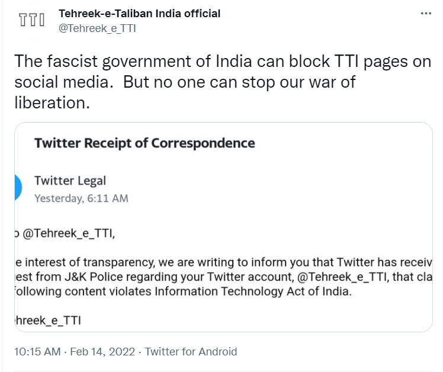
Task: Click the blue Twitter Legal avatar circle
Action: [17, 188]
